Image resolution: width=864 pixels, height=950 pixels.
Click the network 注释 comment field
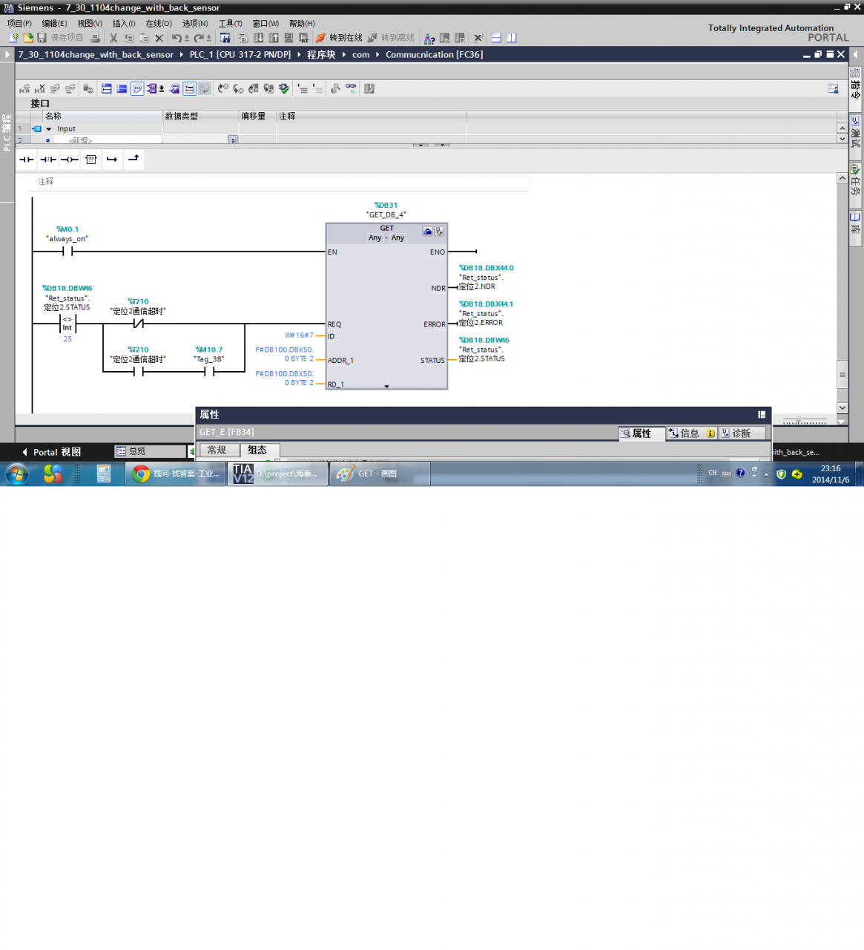coord(282,182)
